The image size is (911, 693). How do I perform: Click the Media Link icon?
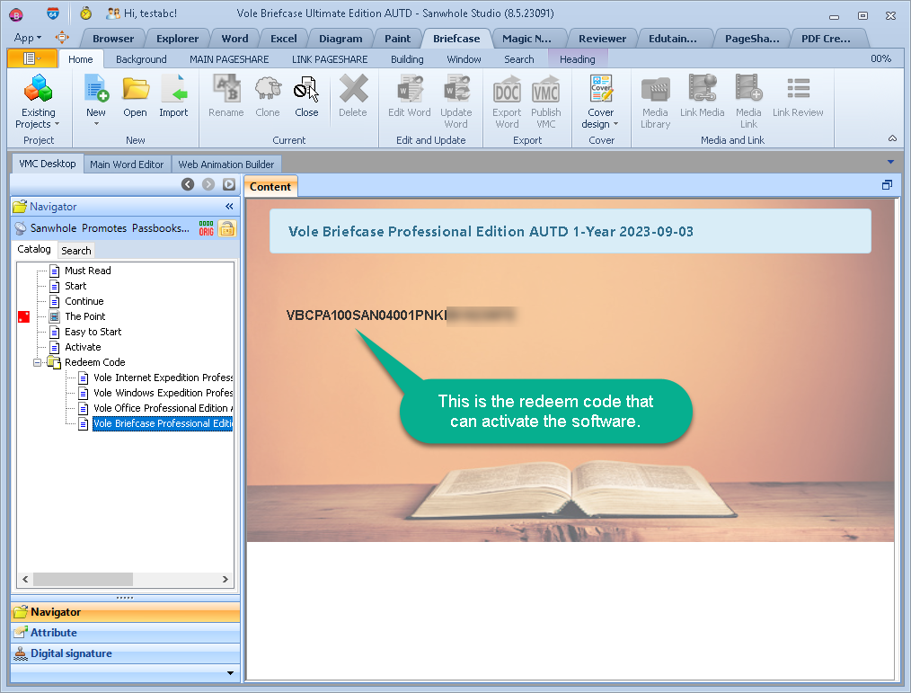748,102
